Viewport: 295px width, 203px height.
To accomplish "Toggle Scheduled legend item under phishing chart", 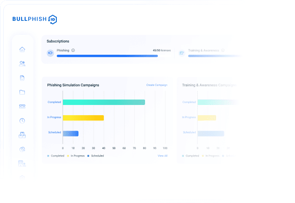I will click(x=96, y=156).
